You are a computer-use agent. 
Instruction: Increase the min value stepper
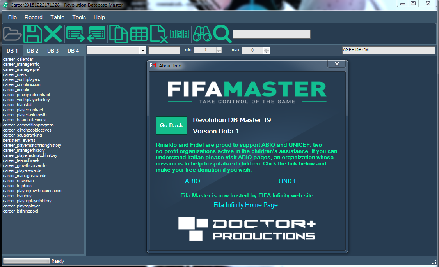[219, 49]
